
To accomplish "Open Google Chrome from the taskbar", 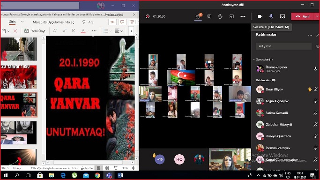I will tap(97, 175).
